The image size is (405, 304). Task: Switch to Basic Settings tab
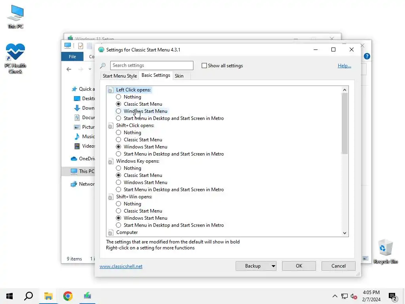tap(156, 75)
